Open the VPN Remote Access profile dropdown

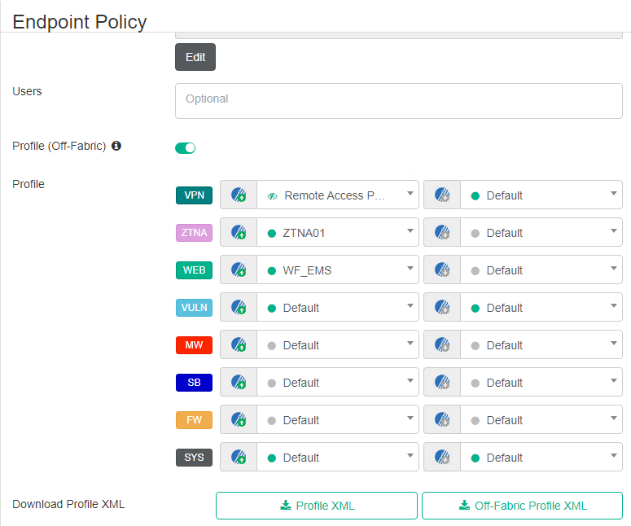[x=338, y=195]
